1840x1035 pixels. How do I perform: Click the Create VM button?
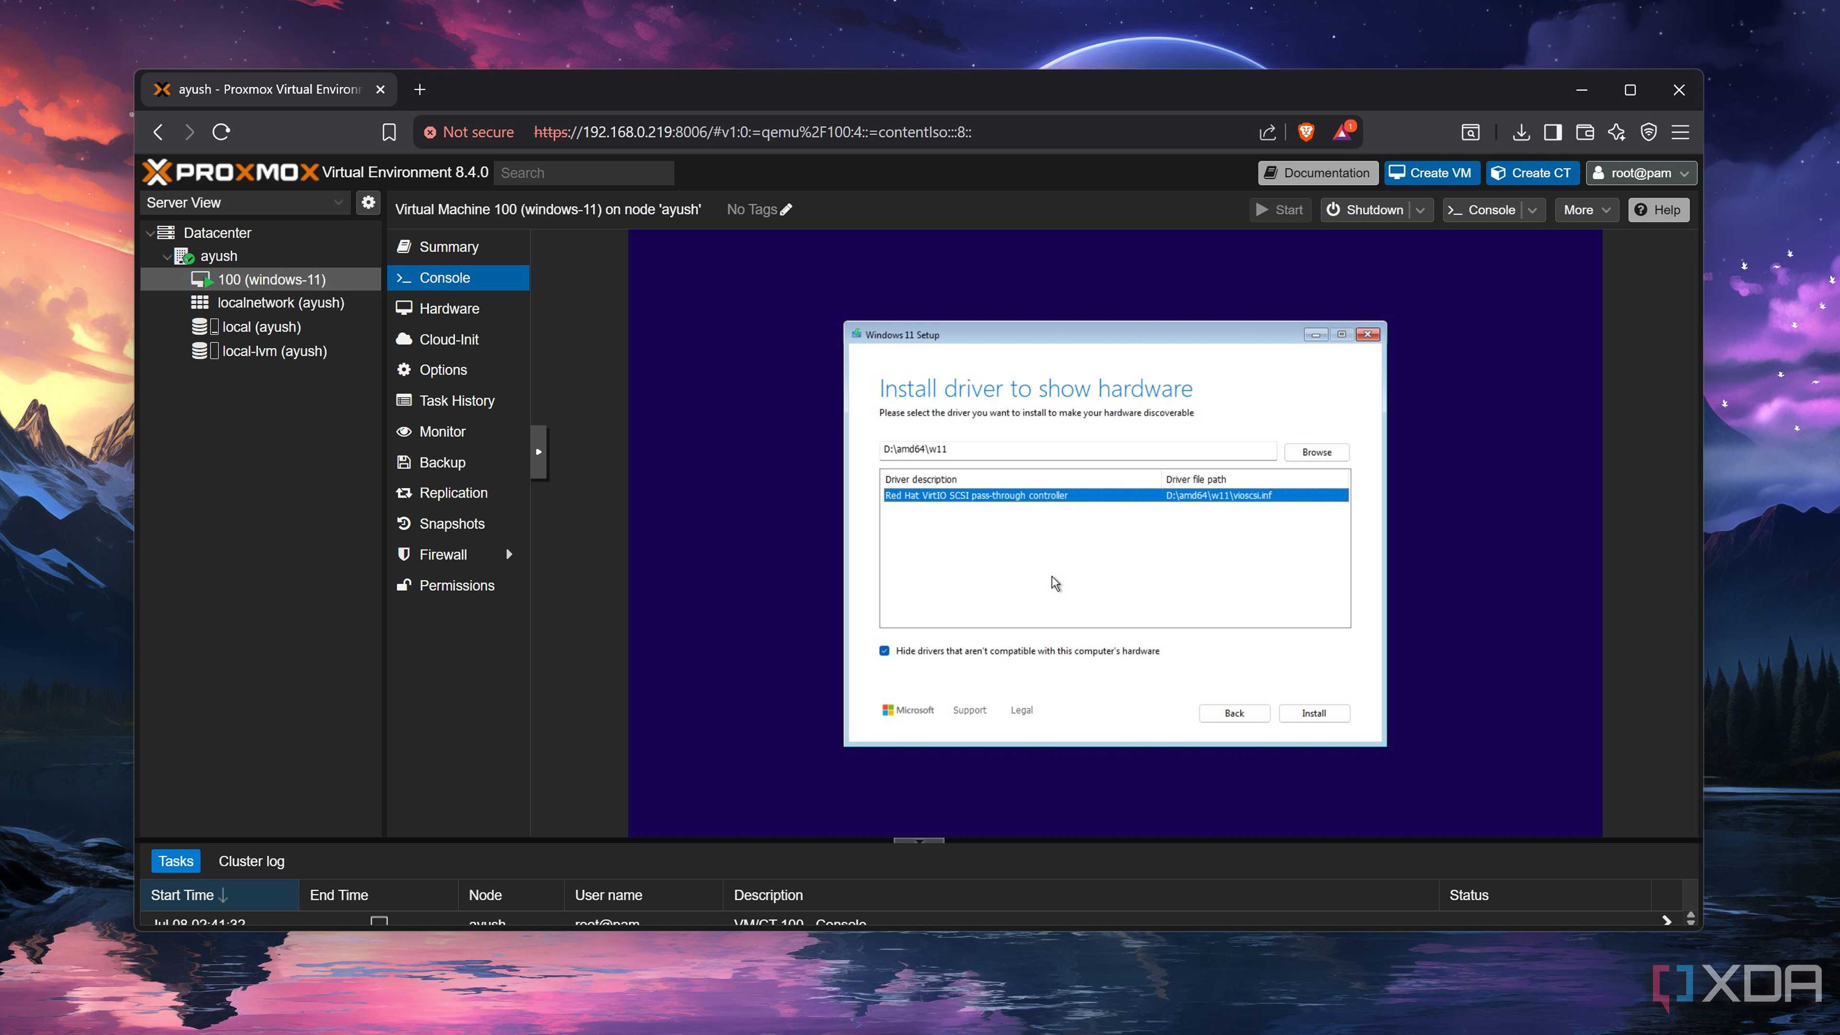[1431, 173]
